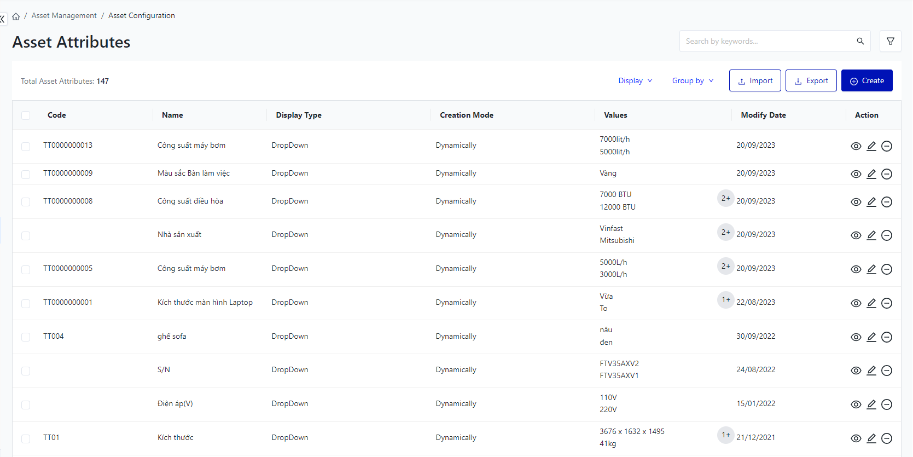View details of TT0000000013 attribute
This screenshot has width=913, height=457.
pos(856,146)
